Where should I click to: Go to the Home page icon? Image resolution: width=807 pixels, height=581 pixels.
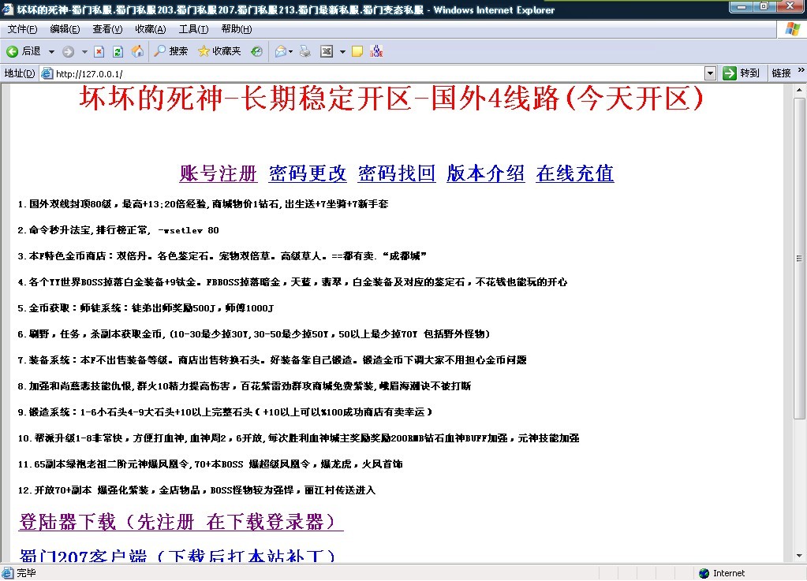pyautogui.click(x=137, y=51)
